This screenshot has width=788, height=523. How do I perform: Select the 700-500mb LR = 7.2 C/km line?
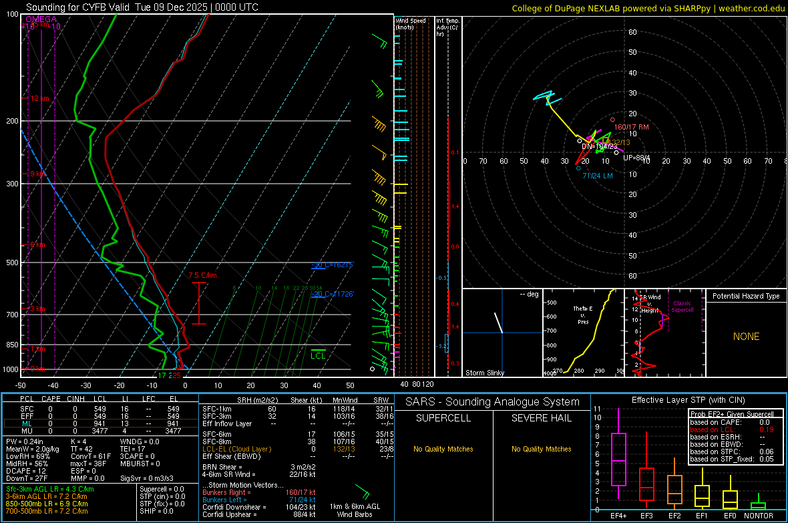47,511
